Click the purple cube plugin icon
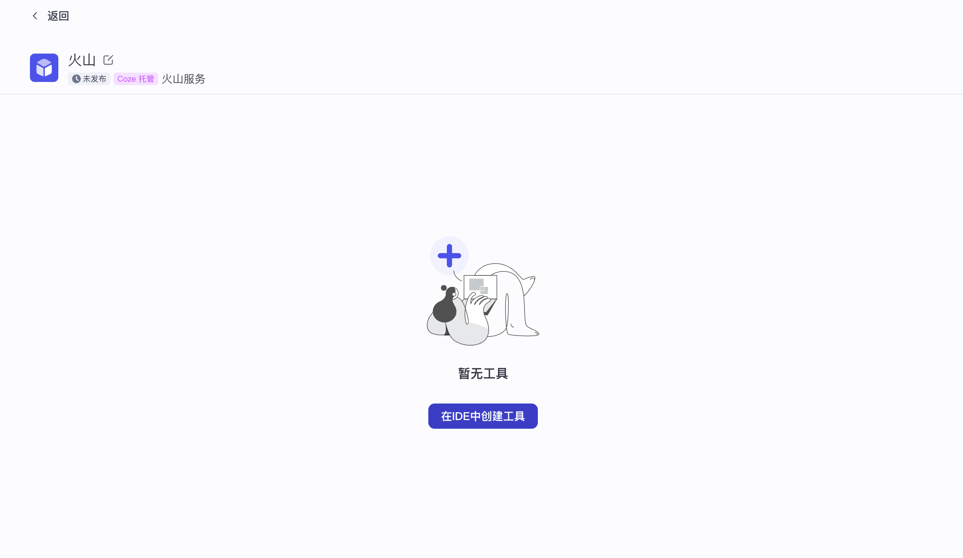 [44, 68]
